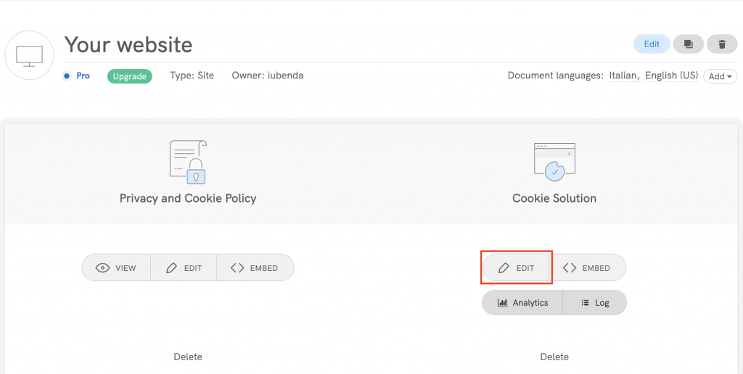Open Embed for Cookie Solution
This screenshot has width=743, height=374.
(x=587, y=268)
